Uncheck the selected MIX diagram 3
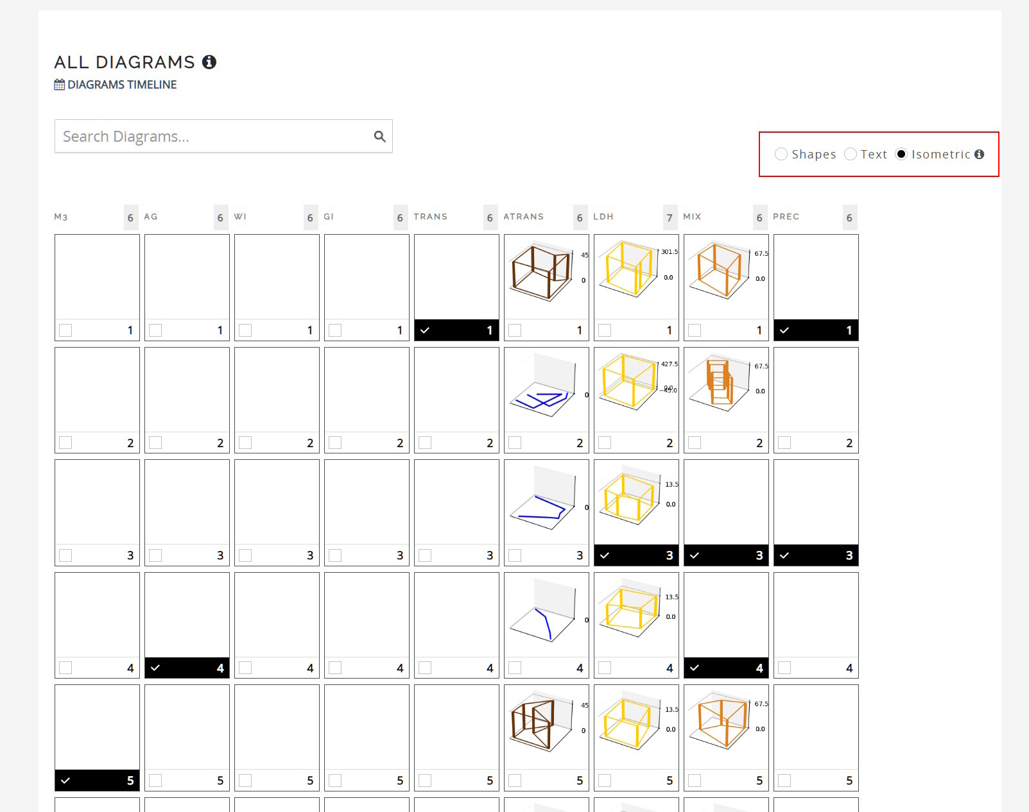The height and width of the screenshot is (812, 1029). tap(695, 555)
